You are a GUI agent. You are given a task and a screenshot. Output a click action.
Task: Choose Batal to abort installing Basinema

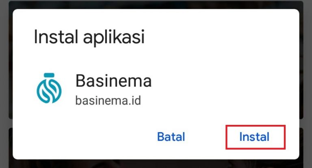coord(171,137)
